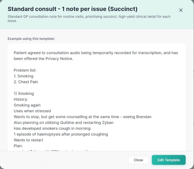Screen dimensions: 194x169
Task: Click the consent paragraph about audio recording
Action: coord(96,56)
